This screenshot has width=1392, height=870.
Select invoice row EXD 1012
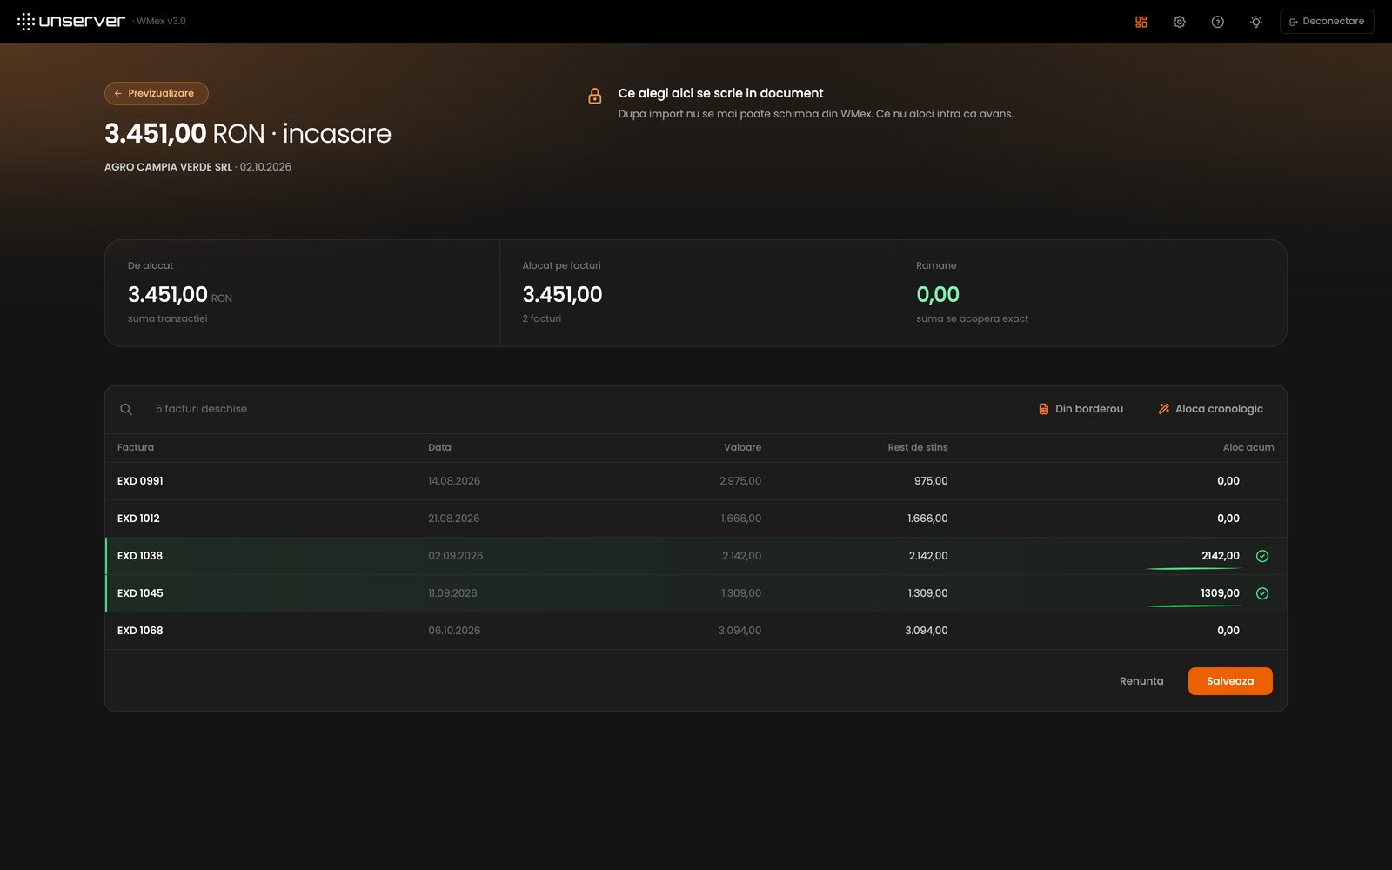tap(696, 519)
